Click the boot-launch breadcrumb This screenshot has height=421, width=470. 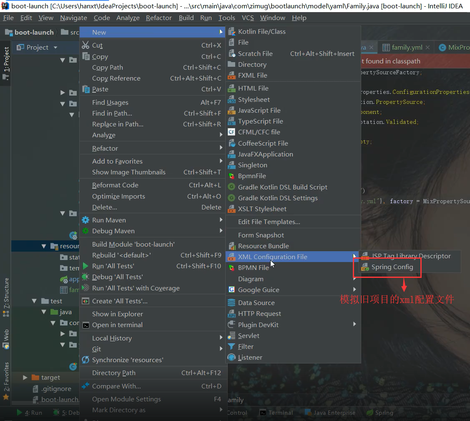pos(30,33)
